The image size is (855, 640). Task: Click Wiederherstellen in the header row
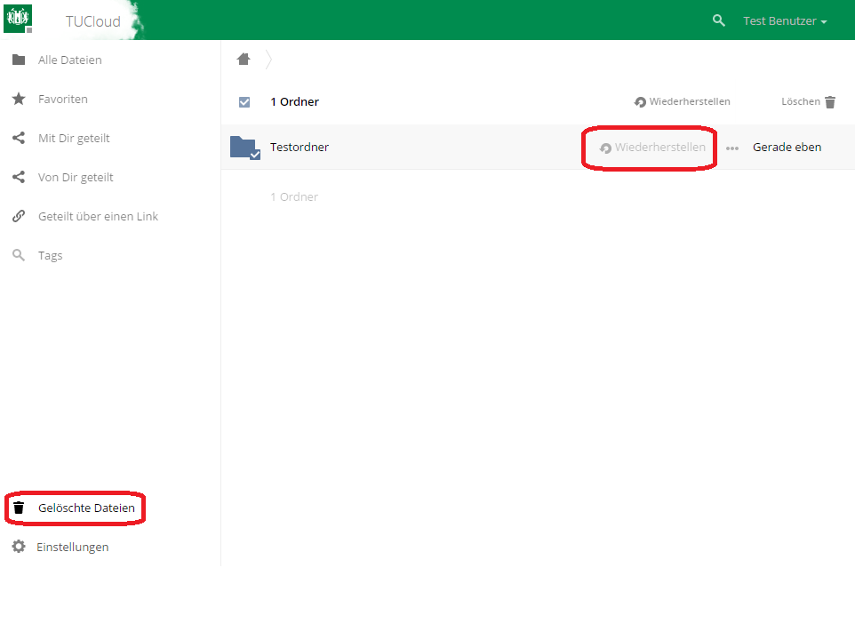click(x=683, y=102)
